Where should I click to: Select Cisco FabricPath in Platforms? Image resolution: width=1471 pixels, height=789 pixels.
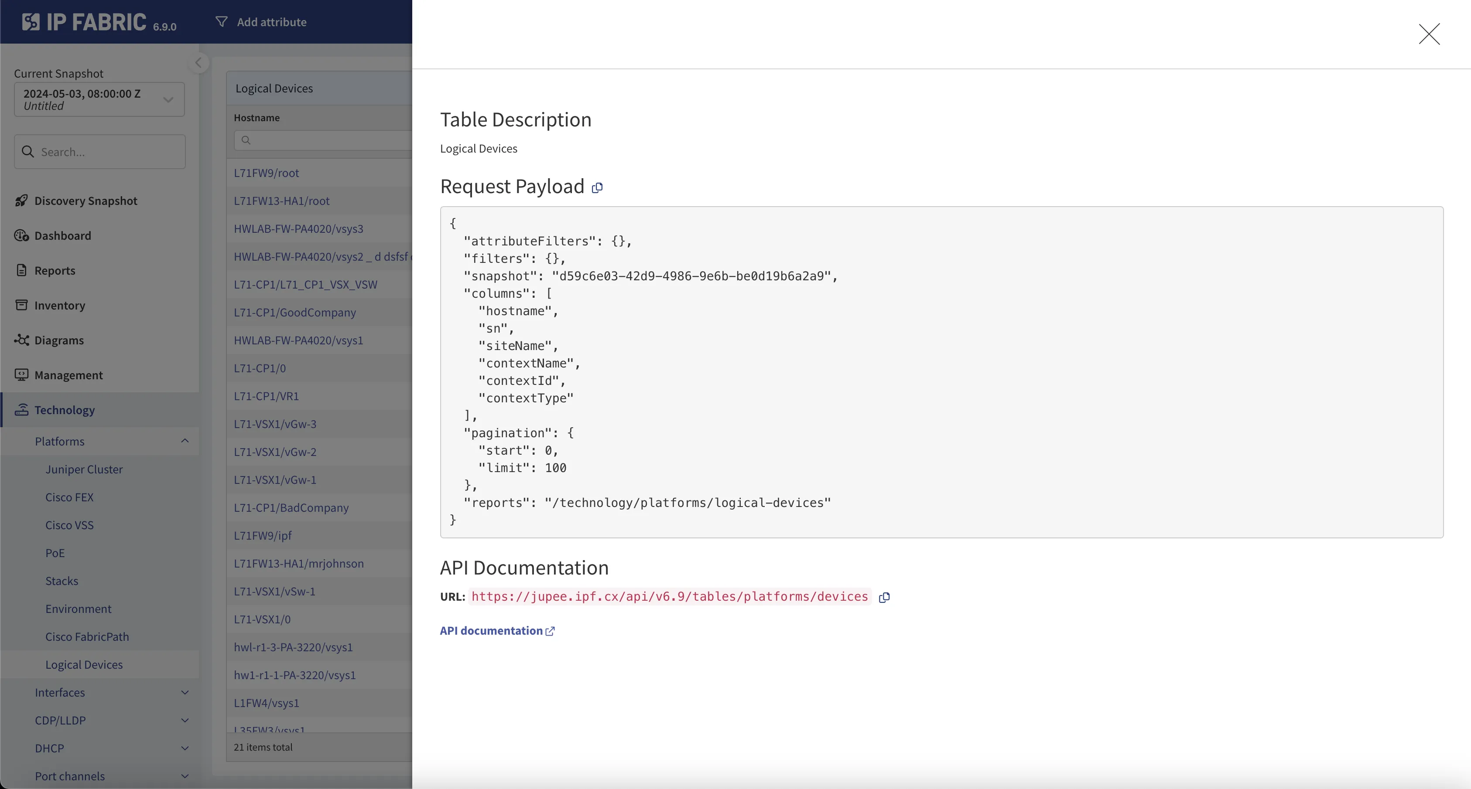87,637
